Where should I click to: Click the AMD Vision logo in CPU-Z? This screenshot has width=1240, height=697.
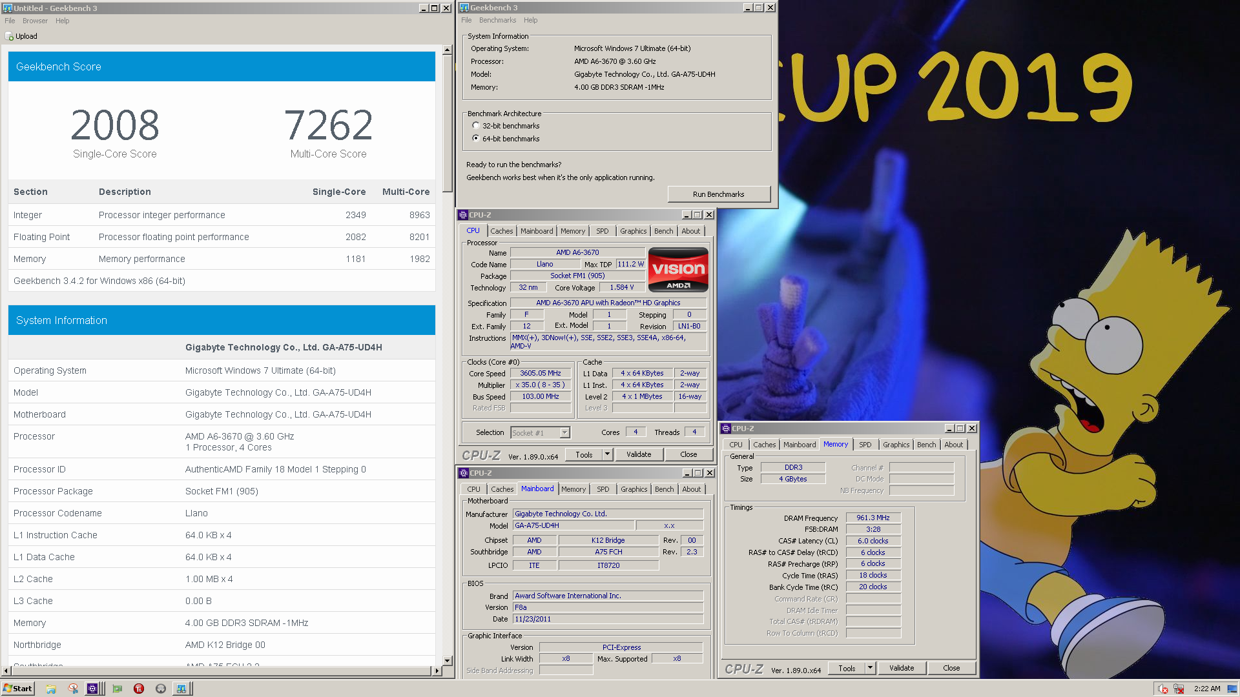(x=678, y=269)
